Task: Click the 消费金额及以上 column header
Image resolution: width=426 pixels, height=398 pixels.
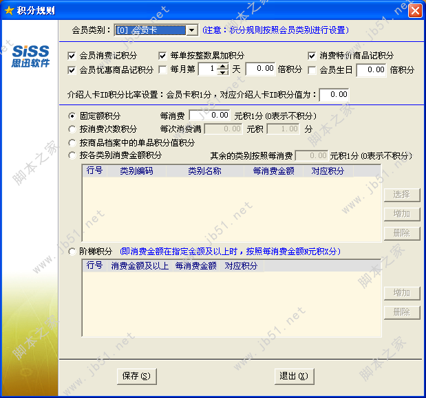Action: click(x=140, y=265)
